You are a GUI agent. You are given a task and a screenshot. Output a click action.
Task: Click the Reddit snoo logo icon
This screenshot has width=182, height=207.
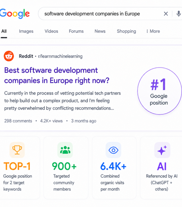point(9,56)
